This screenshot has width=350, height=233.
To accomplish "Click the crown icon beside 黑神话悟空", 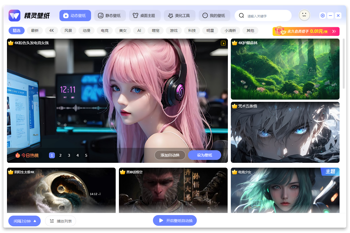I will click(x=123, y=172).
